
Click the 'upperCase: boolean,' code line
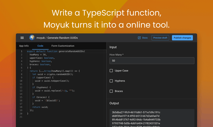42,58
